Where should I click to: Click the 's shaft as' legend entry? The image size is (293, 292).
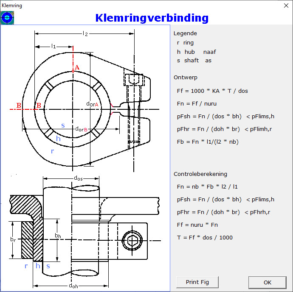coord(194,61)
